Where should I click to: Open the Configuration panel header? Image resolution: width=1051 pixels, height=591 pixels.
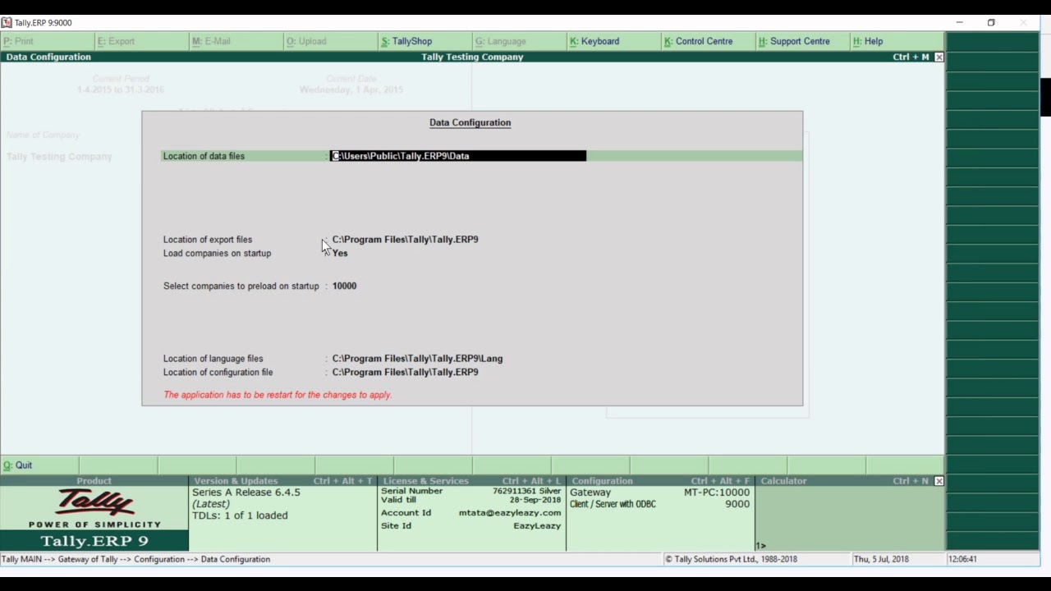660,481
